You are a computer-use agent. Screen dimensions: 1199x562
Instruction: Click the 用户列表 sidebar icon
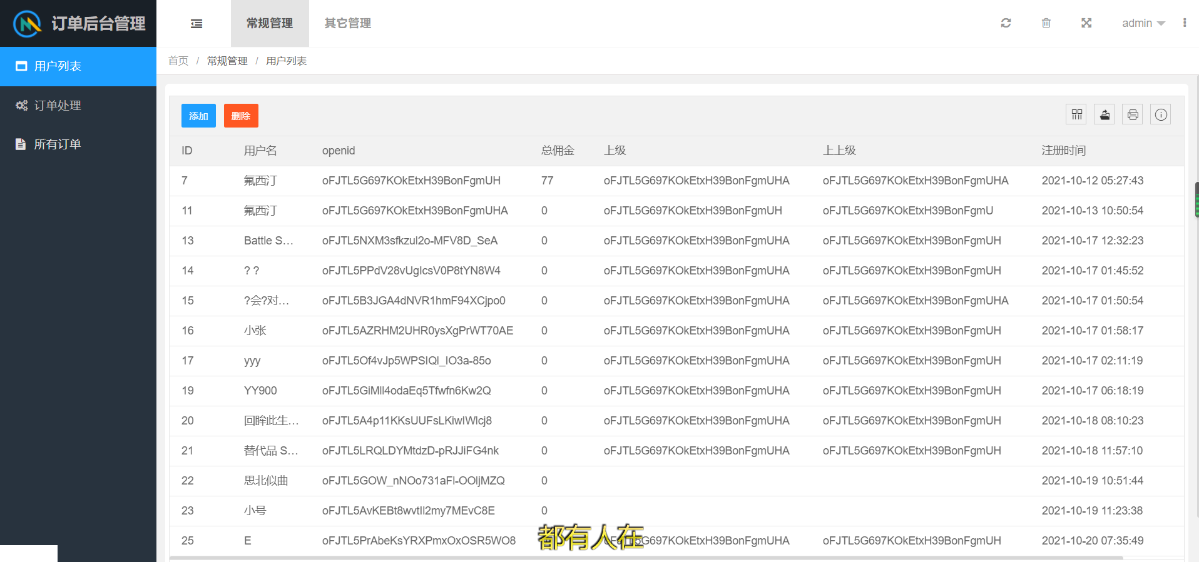tap(21, 66)
